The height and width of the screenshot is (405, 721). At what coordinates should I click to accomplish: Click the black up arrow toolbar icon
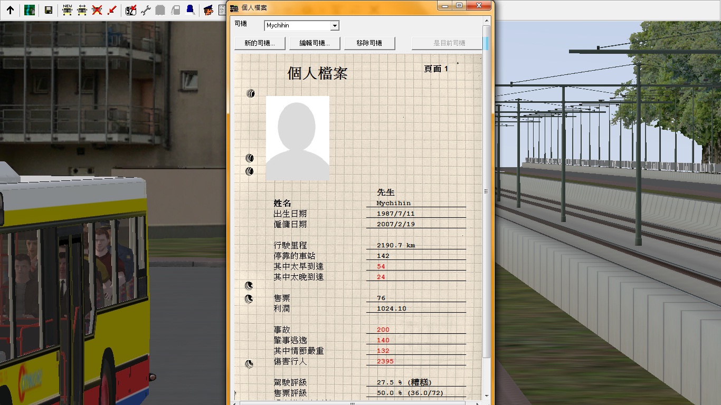(x=10, y=10)
